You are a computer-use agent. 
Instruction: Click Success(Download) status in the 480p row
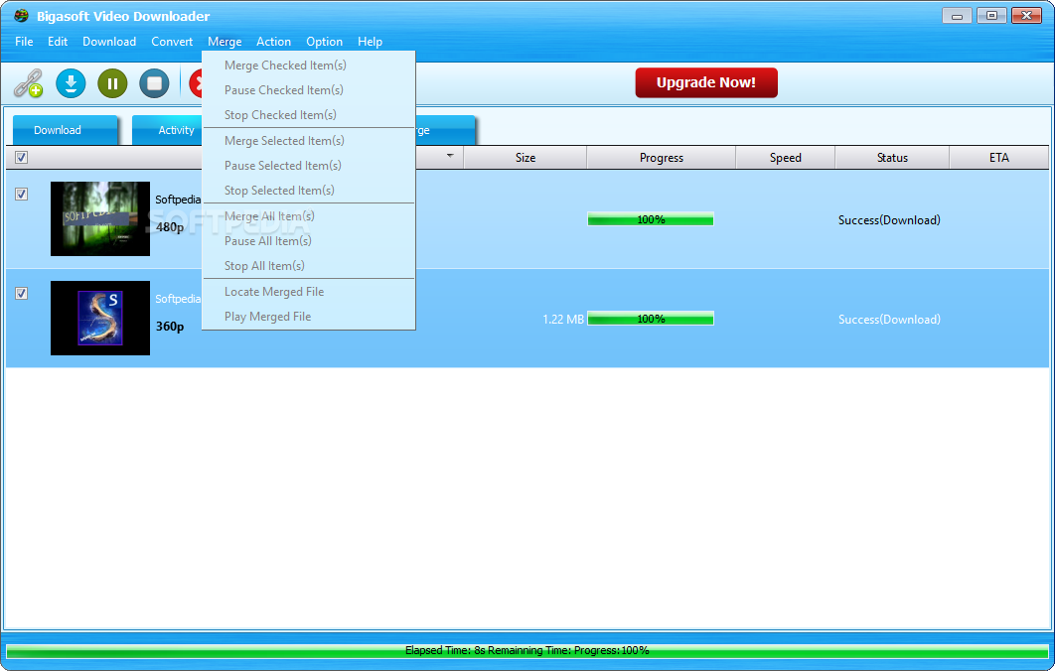coord(889,219)
